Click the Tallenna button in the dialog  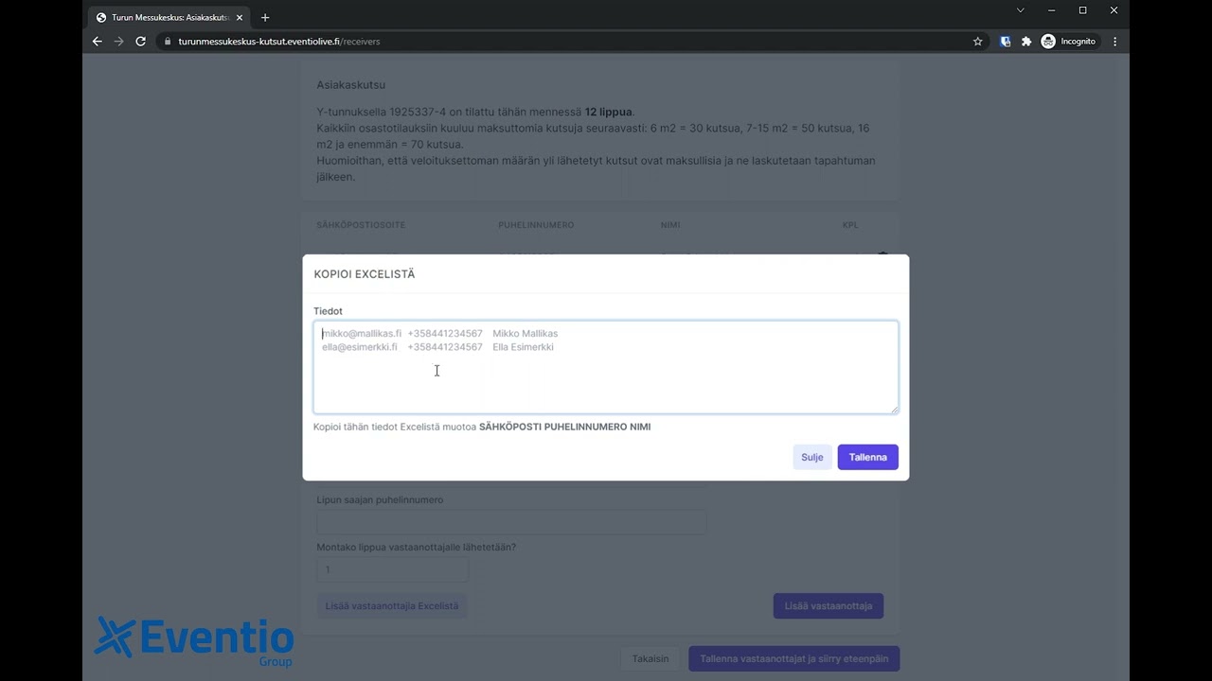tap(867, 457)
